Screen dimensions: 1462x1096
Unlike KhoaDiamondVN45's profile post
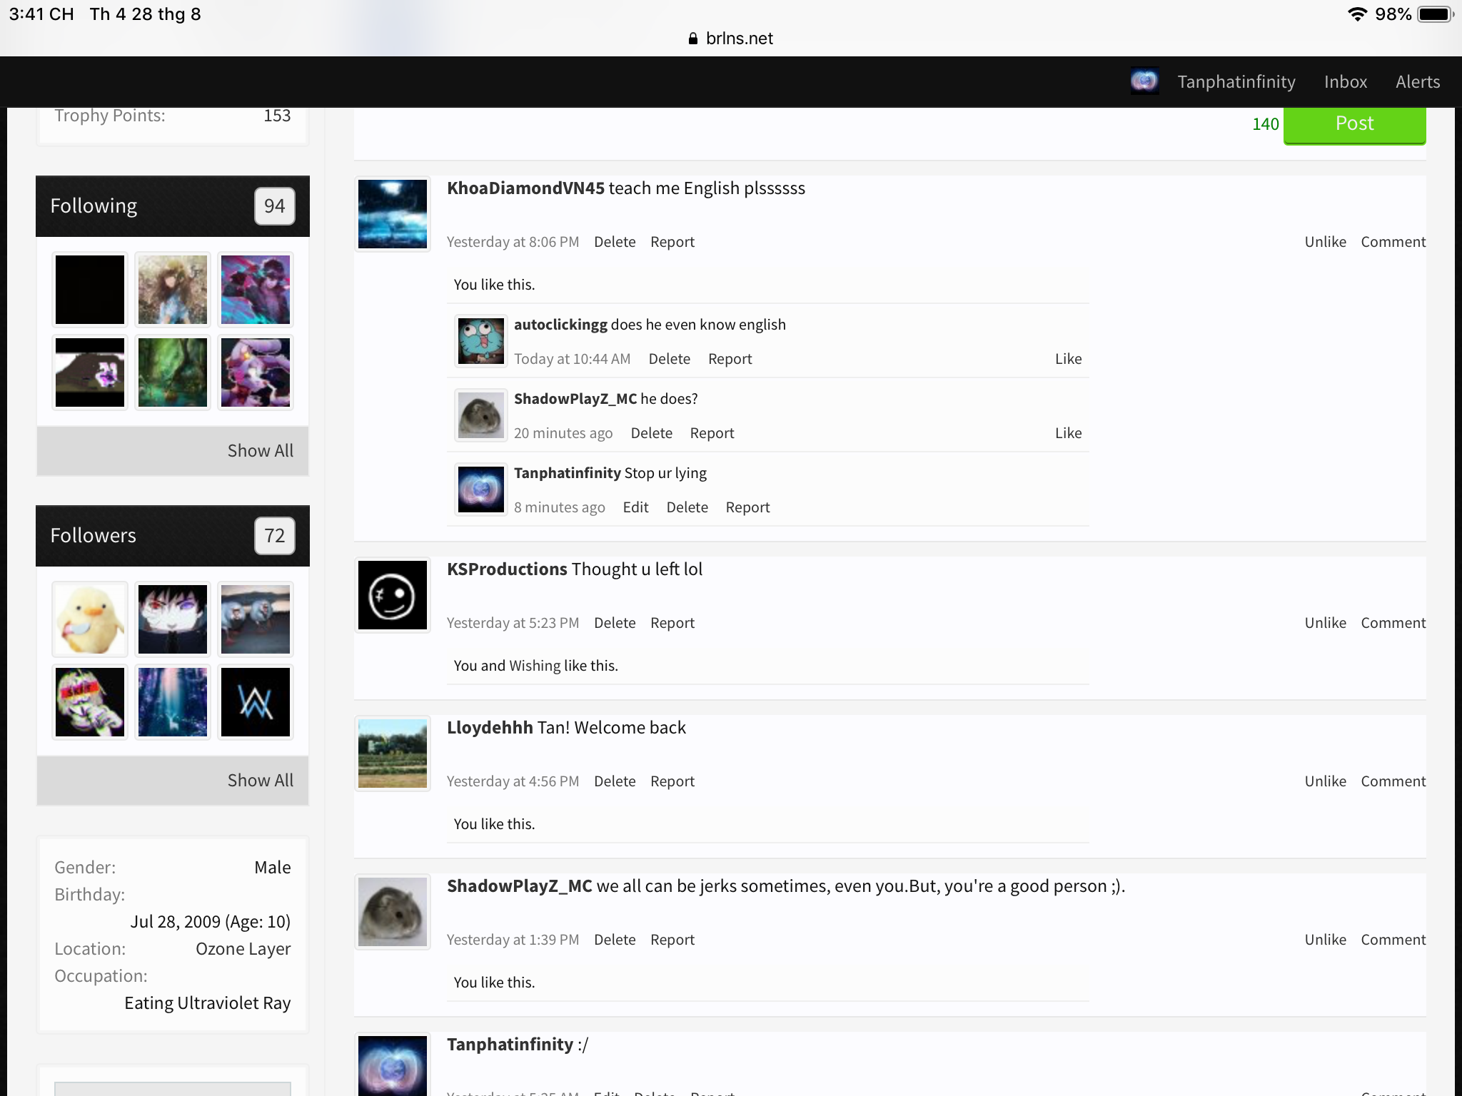tap(1325, 242)
